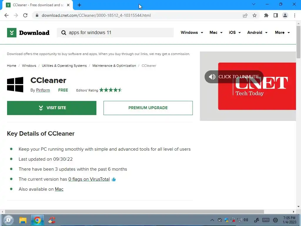301x226 pixels.
Task: Click the vertical scrollbar thumb
Action: pos(298,42)
